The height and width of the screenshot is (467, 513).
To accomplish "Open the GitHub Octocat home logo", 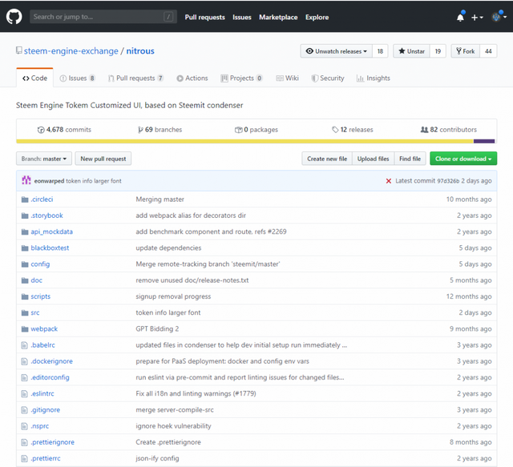I will coord(14,16).
